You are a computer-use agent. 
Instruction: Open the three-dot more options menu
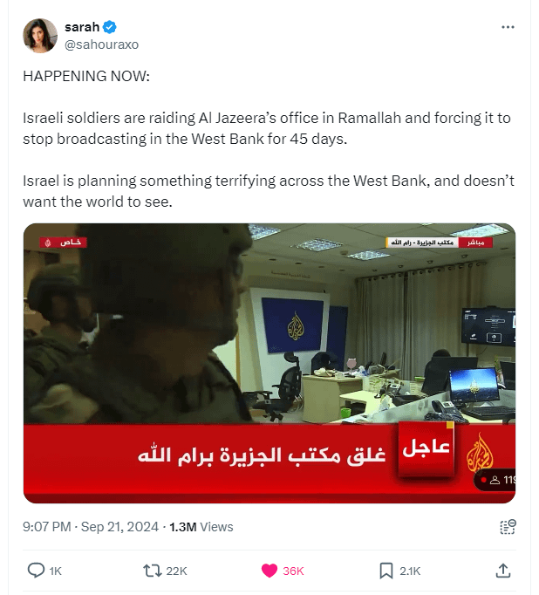508,27
